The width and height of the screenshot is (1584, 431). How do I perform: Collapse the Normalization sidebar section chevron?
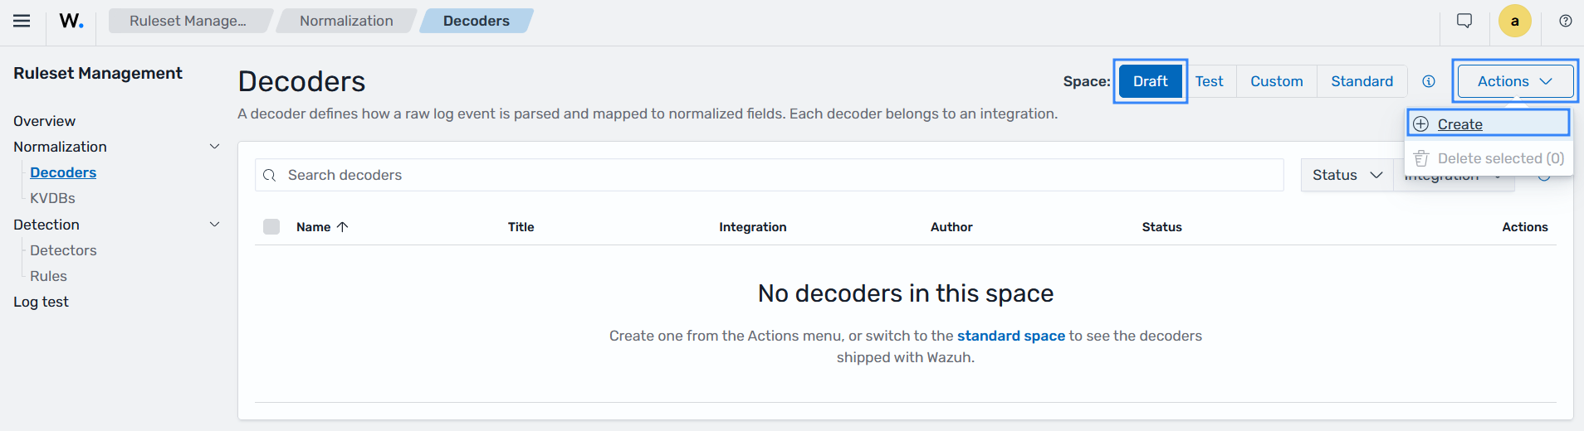(x=214, y=147)
